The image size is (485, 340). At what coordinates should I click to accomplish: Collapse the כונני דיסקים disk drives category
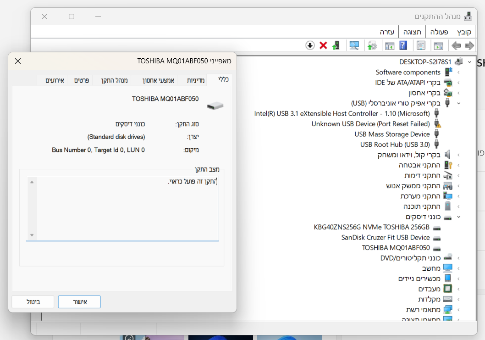pyautogui.click(x=459, y=217)
